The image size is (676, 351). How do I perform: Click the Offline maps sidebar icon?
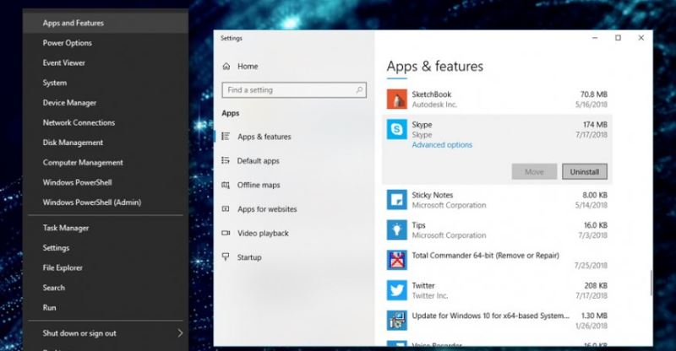226,185
